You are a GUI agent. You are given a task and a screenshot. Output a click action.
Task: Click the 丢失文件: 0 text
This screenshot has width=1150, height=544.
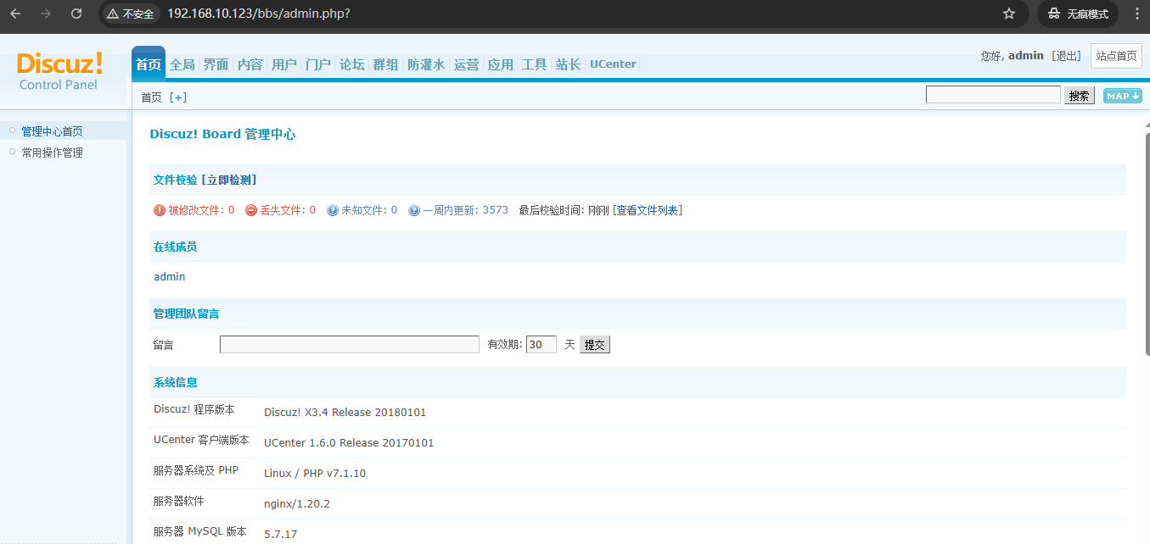tap(288, 210)
